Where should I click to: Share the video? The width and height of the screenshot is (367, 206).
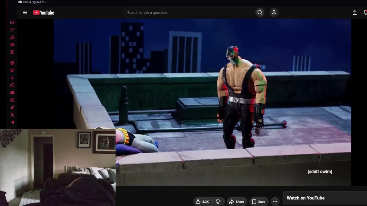coord(237,202)
